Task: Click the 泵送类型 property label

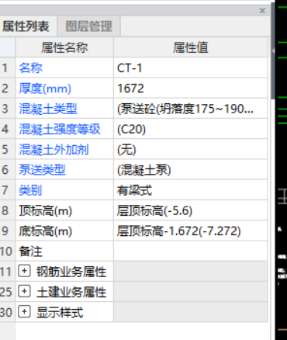Action: (x=42, y=170)
